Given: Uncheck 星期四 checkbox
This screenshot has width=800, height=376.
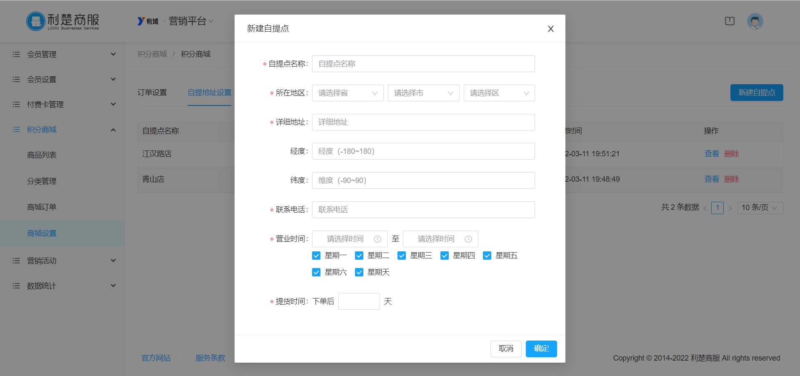Looking at the screenshot, I should [445, 256].
